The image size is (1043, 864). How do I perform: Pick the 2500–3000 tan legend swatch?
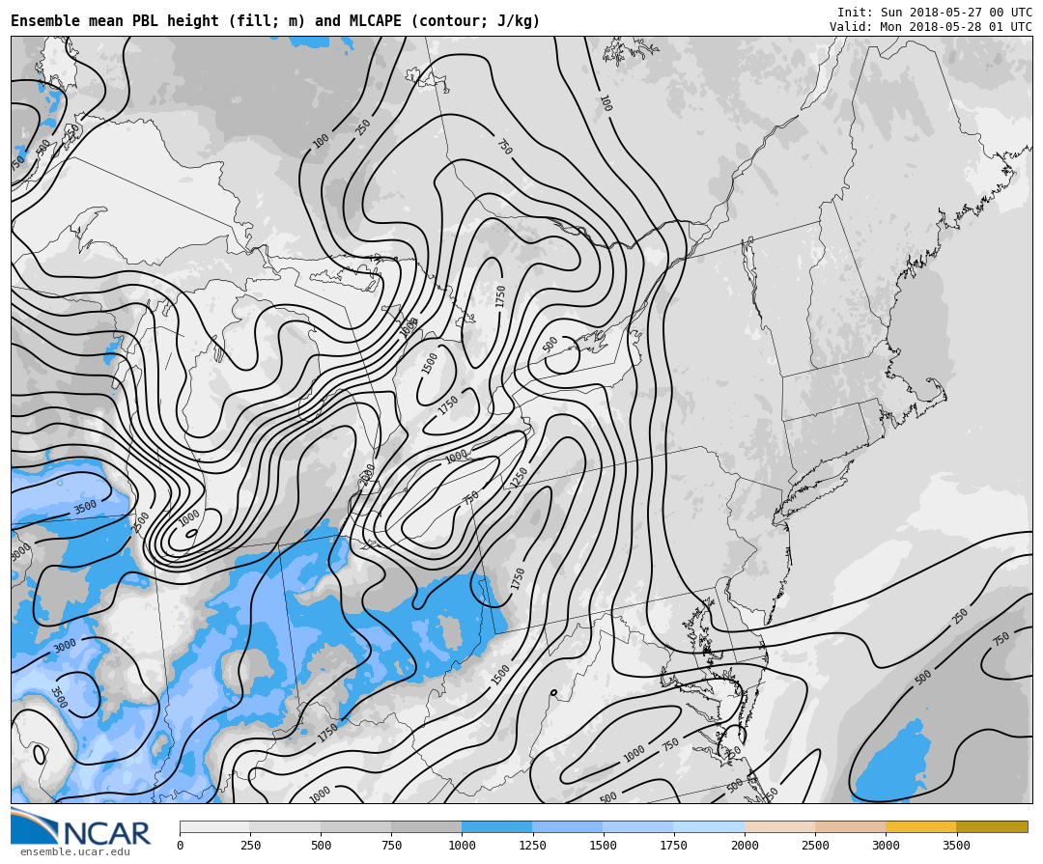click(x=850, y=826)
